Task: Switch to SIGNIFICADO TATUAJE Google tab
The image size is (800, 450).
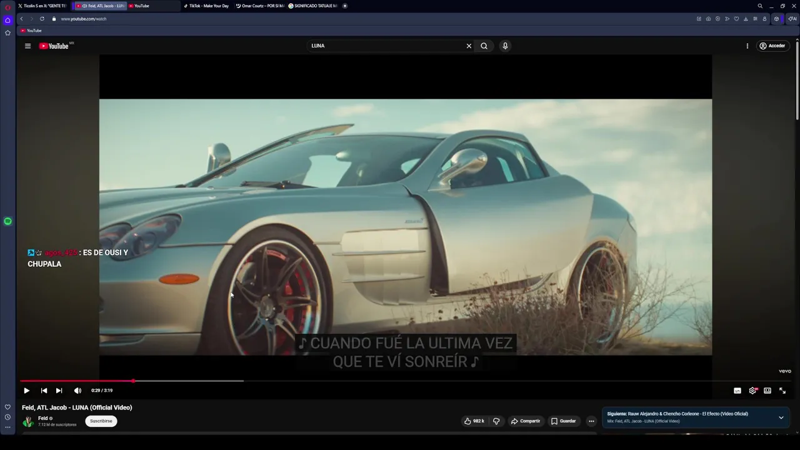Action: 312,6
